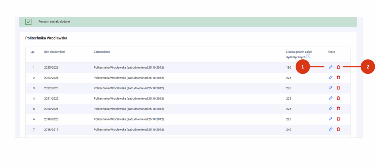Select the 'Politechnika Wrocławska' section heading
The width and height of the screenshot is (377, 167).
pos(46,38)
